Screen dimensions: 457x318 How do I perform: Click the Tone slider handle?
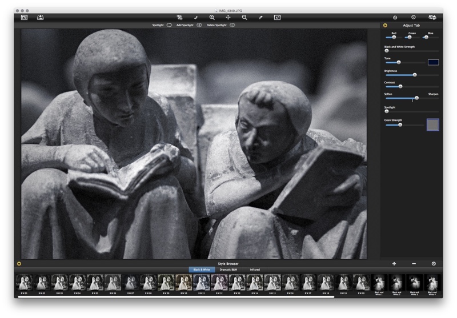pyautogui.click(x=399, y=62)
